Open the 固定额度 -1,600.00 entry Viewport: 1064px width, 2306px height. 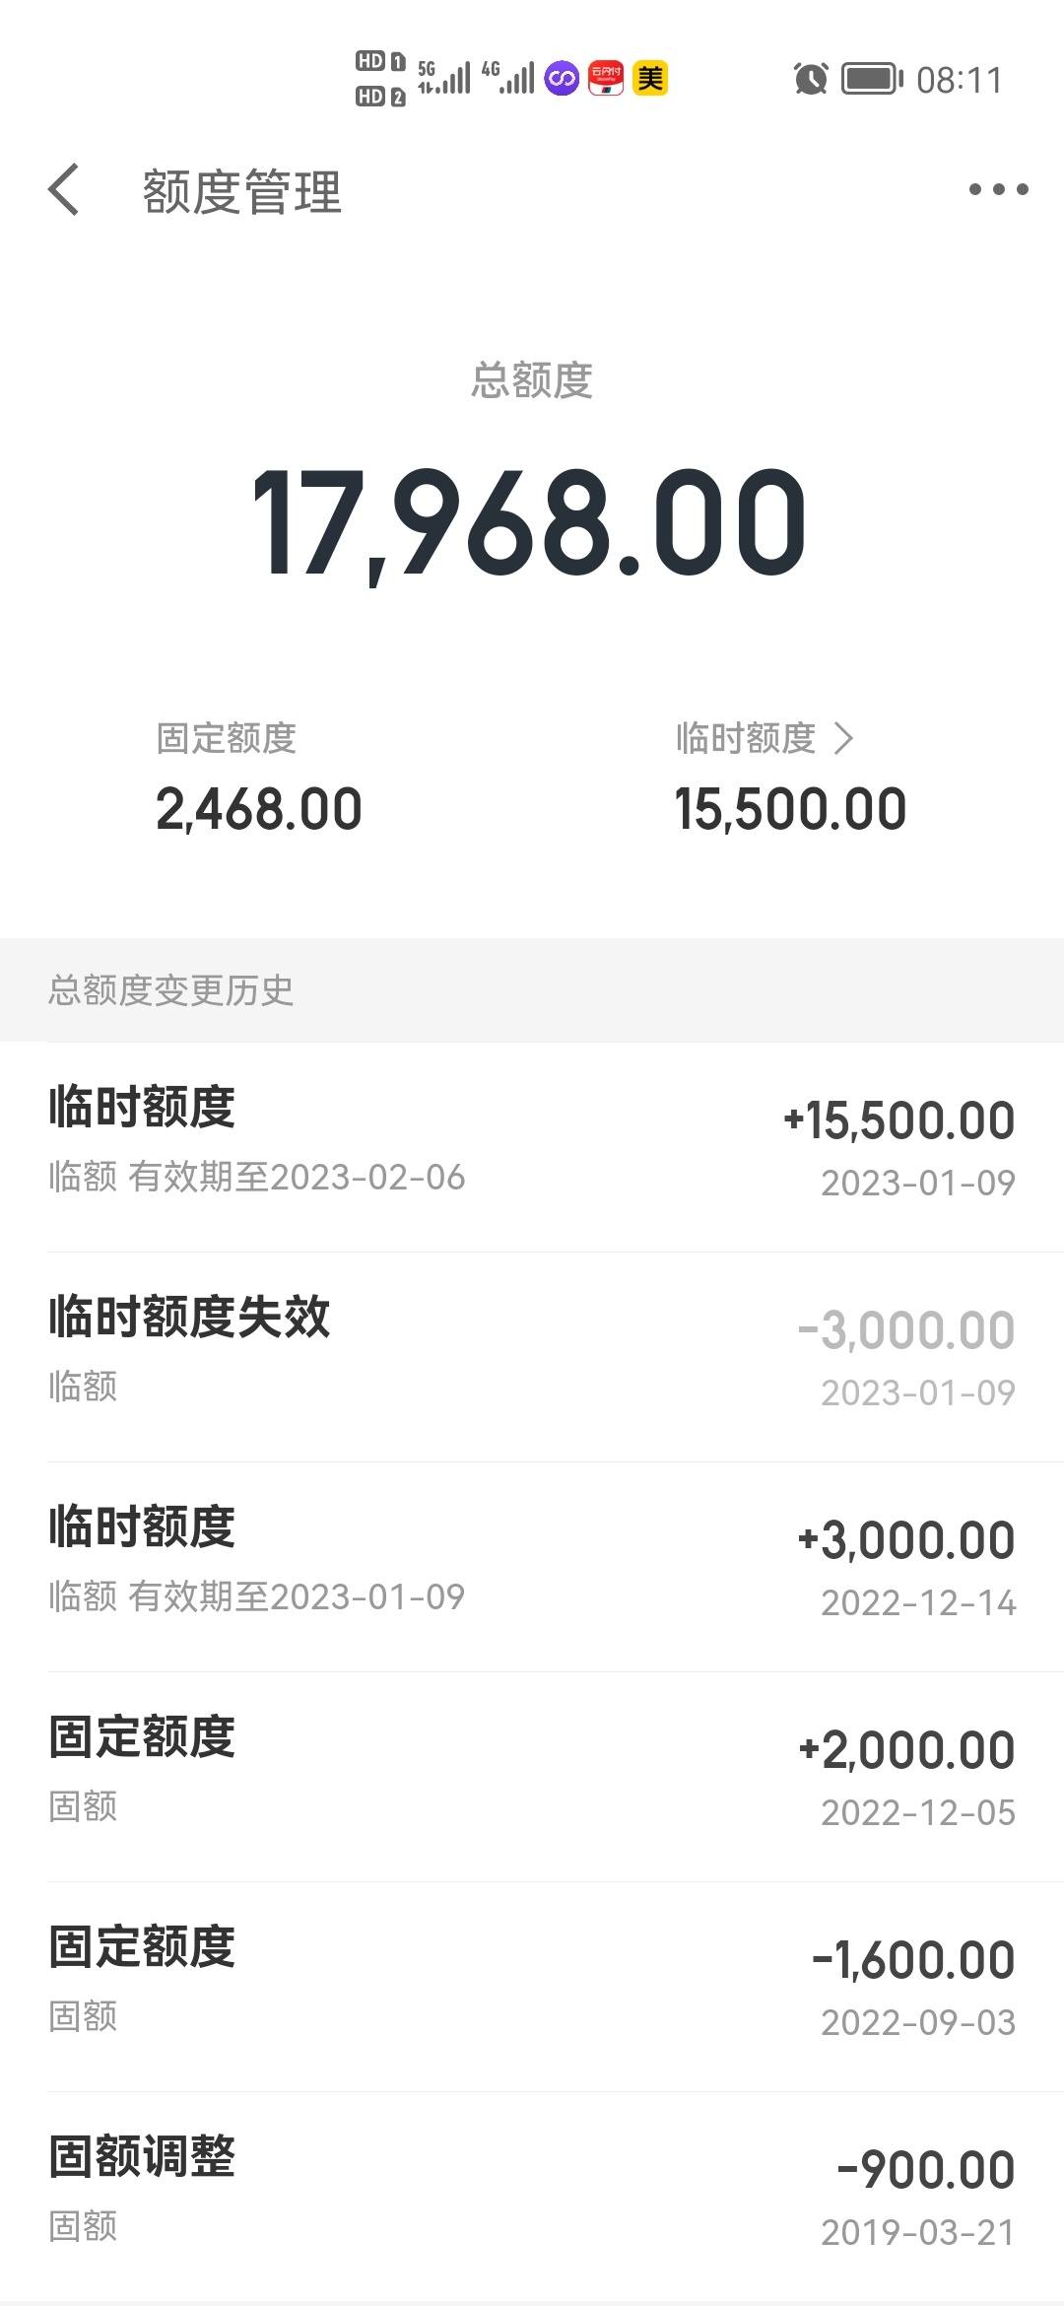pos(532,1987)
